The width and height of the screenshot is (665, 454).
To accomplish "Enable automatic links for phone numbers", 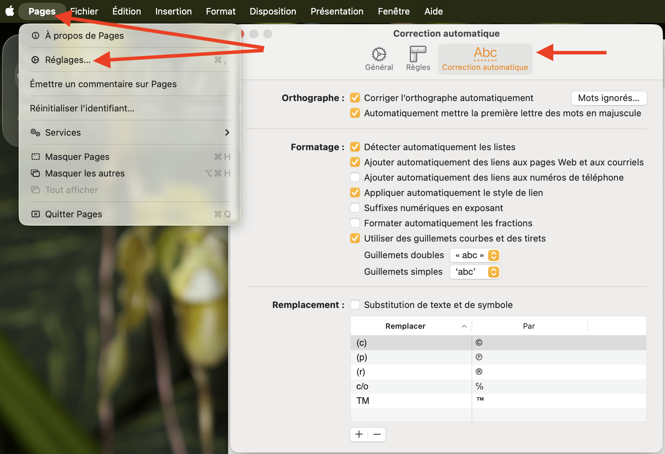I will pos(355,178).
